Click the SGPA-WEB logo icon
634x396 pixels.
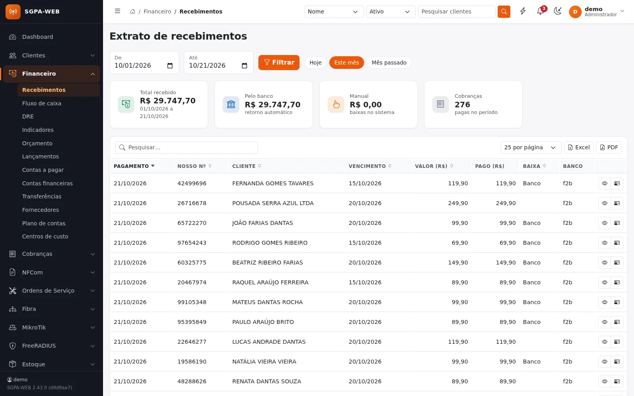pyautogui.click(x=13, y=11)
